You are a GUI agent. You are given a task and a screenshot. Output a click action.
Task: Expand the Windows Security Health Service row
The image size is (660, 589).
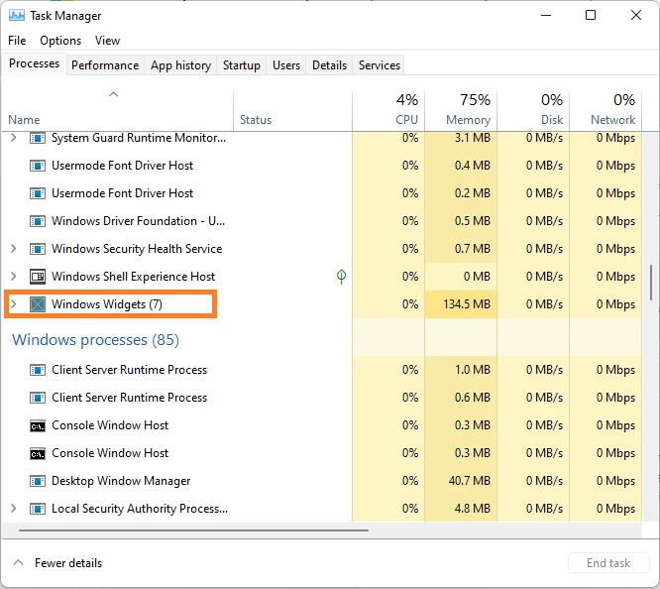point(14,249)
